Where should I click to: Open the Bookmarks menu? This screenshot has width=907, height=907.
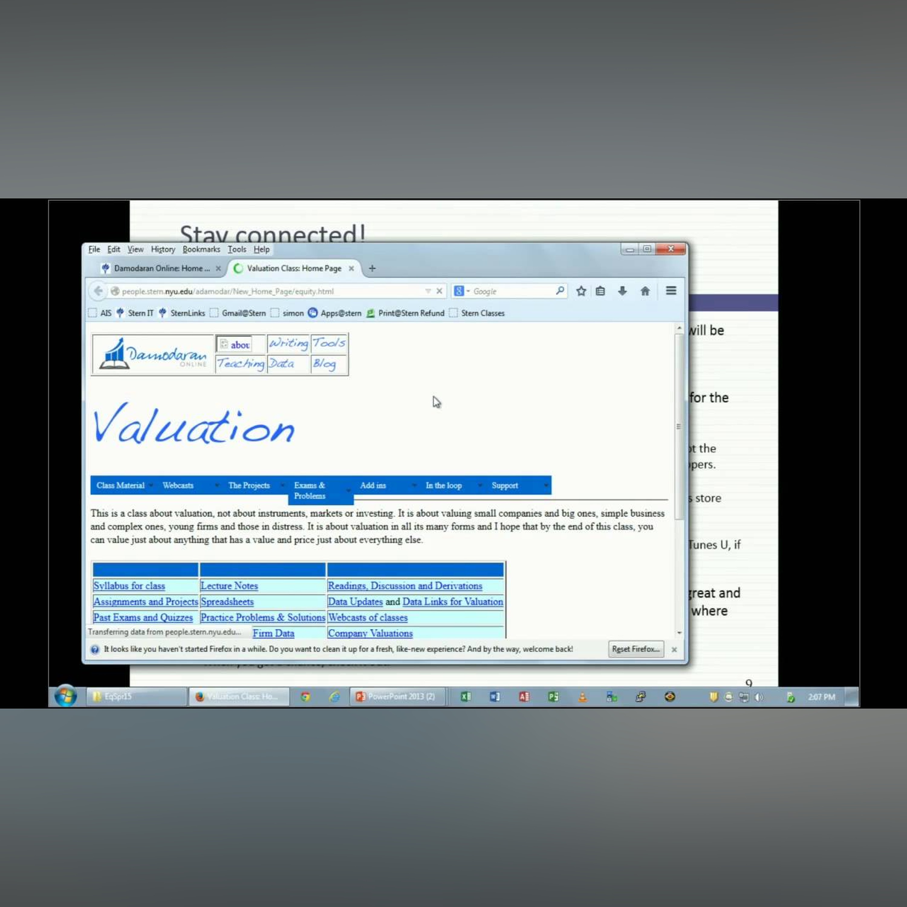click(x=201, y=249)
